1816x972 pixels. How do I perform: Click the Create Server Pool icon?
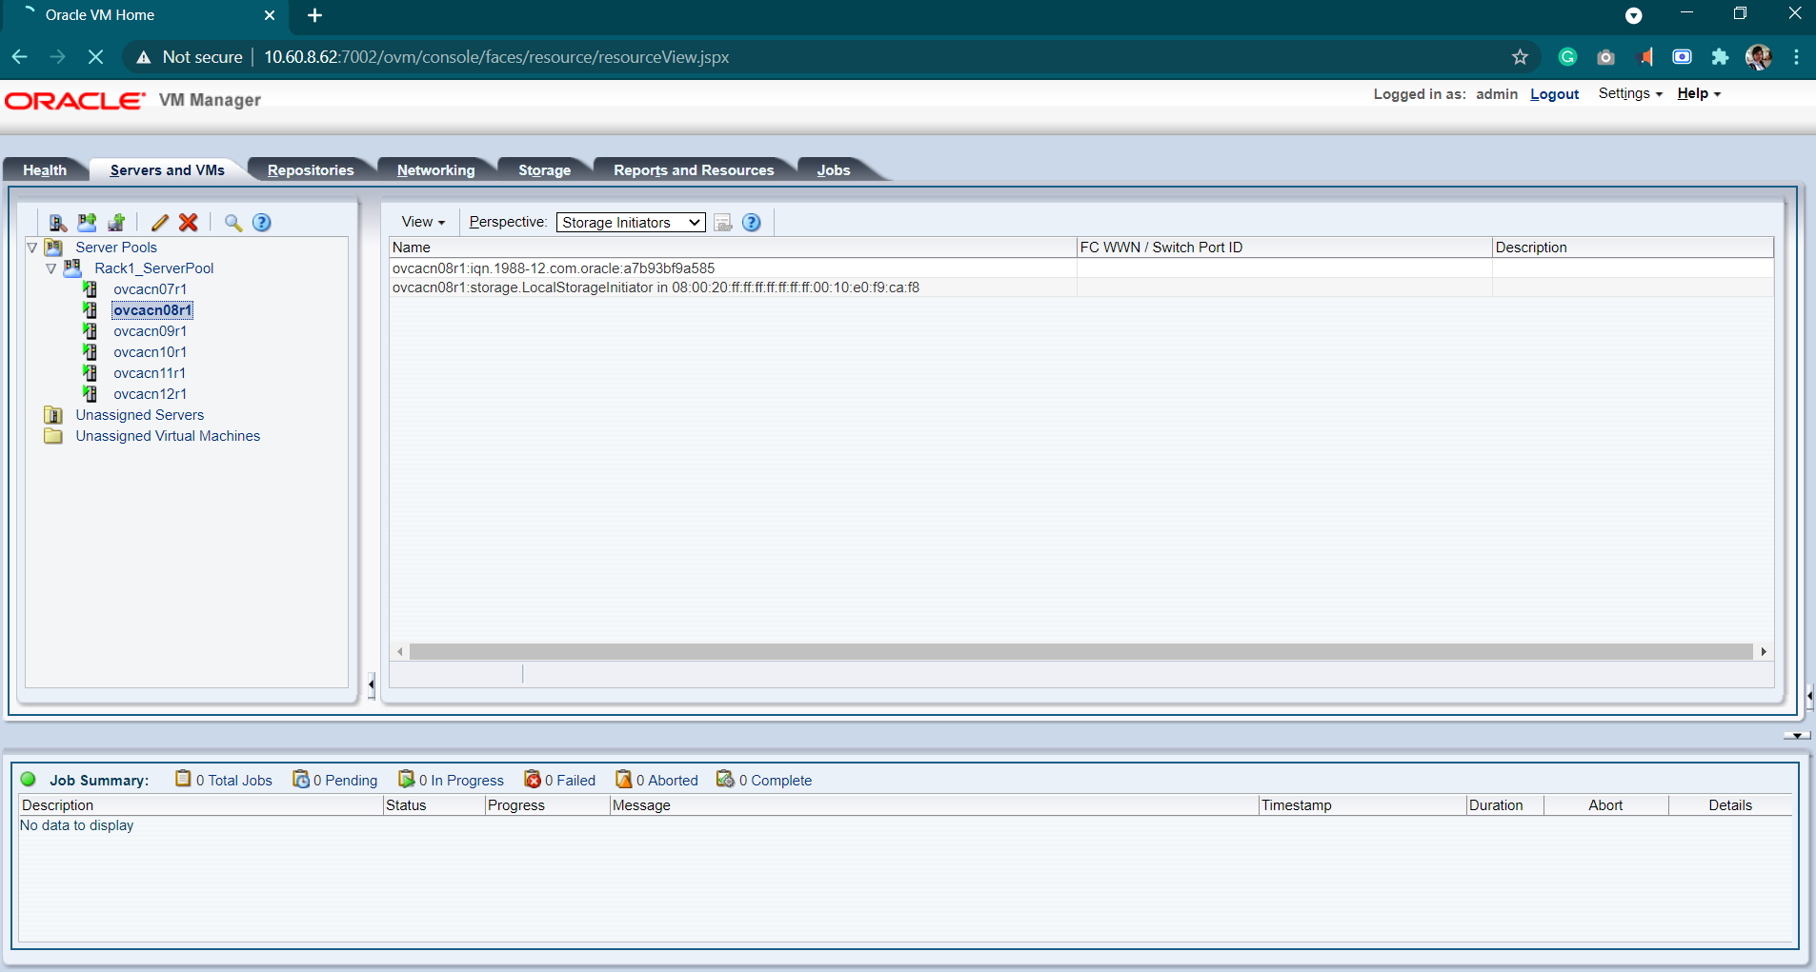coord(87,223)
